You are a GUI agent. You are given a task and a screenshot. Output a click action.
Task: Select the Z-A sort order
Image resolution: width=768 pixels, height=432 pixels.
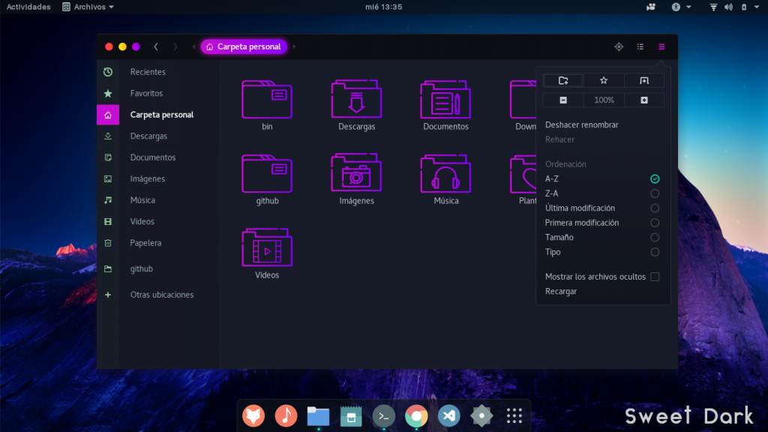pyautogui.click(x=655, y=193)
